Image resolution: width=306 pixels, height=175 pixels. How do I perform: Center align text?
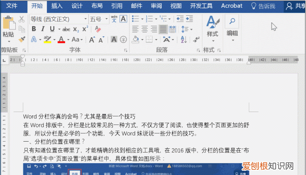pos(144,29)
